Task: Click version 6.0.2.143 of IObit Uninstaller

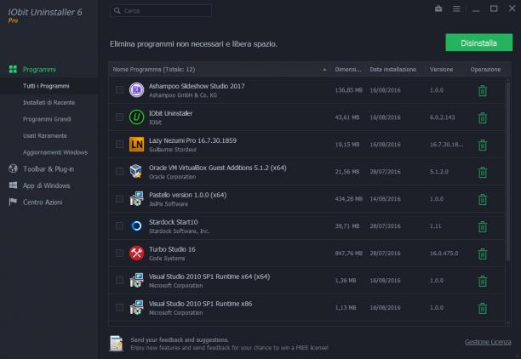Action: [442, 117]
